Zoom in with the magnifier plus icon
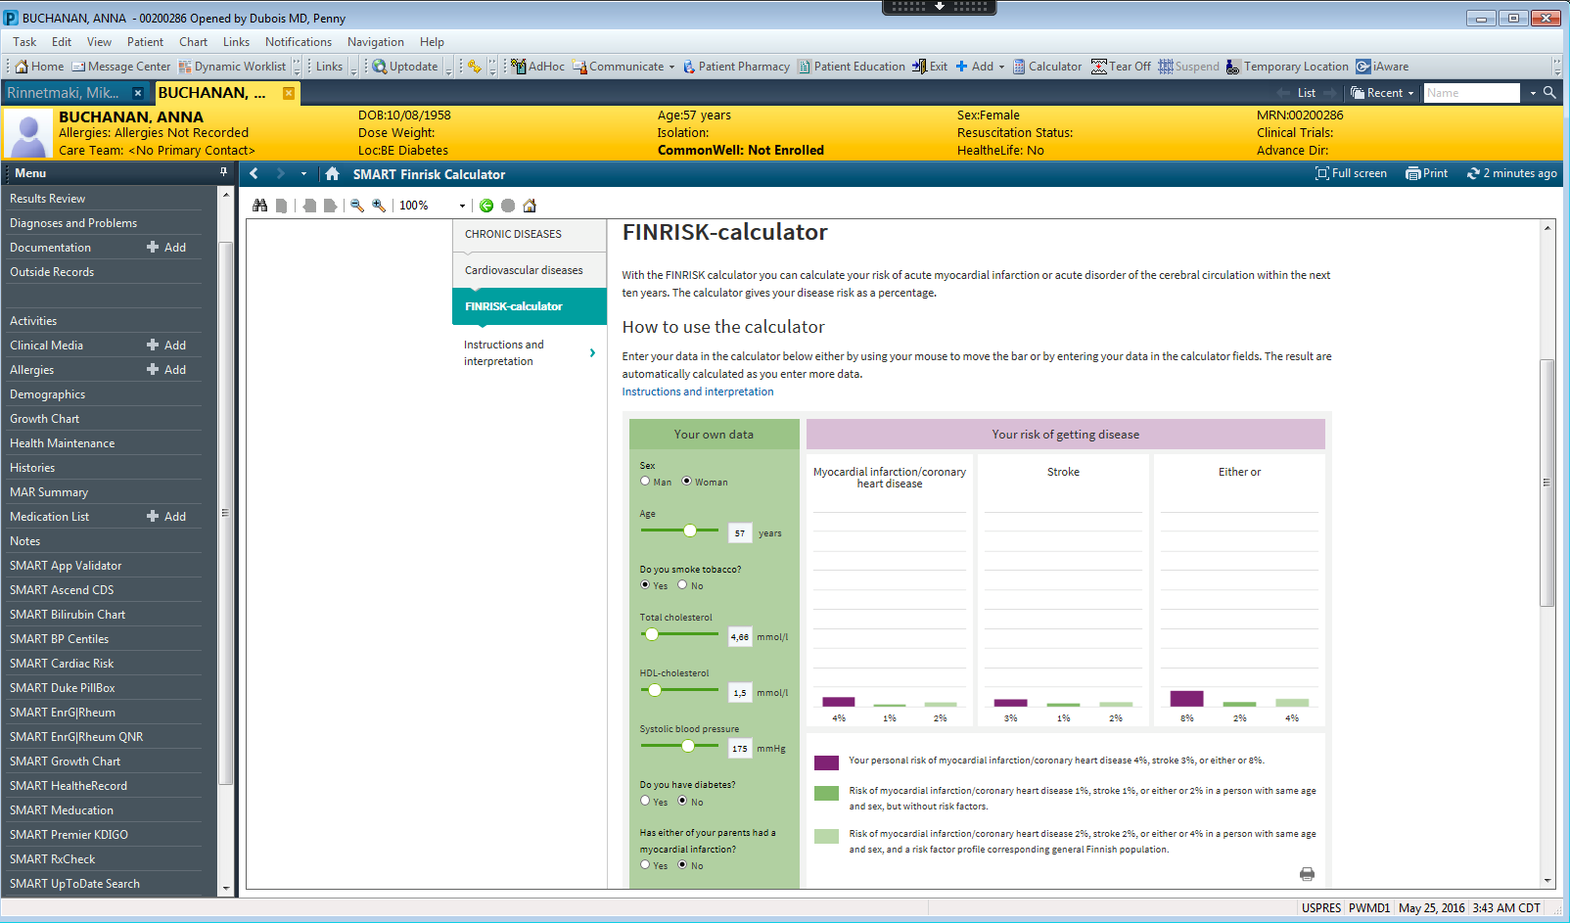This screenshot has width=1570, height=923. (x=379, y=206)
